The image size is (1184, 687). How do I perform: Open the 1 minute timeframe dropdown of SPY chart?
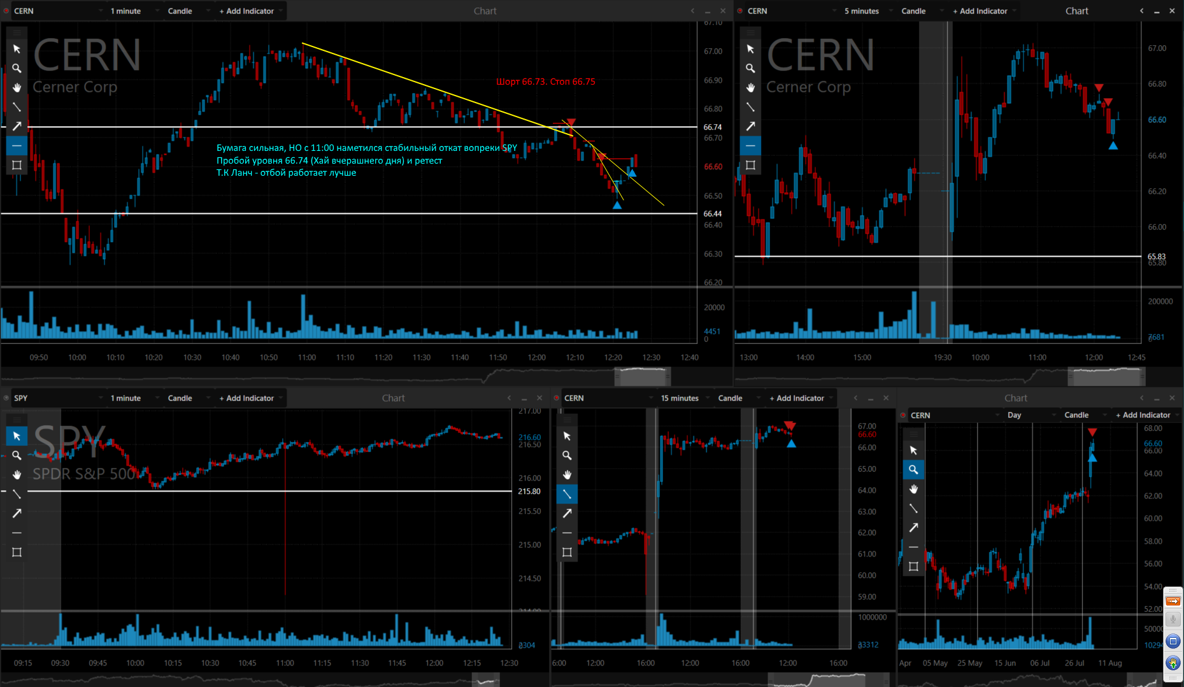tap(134, 398)
